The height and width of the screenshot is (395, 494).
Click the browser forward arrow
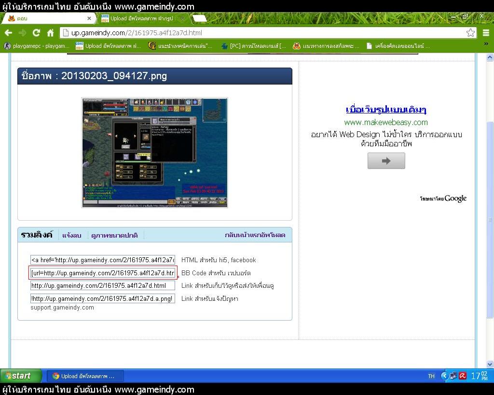tap(22, 33)
